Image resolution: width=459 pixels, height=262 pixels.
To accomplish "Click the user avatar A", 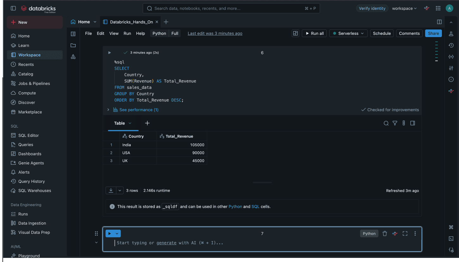I will (449, 9).
